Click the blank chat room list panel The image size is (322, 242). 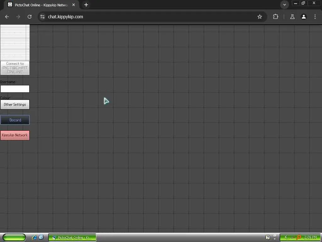tap(15, 43)
